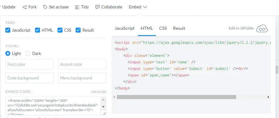The height and width of the screenshot is (118, 279).
Task: Click the Tidy lines icon
Action: pyautogui.click(x=77, y=7)
